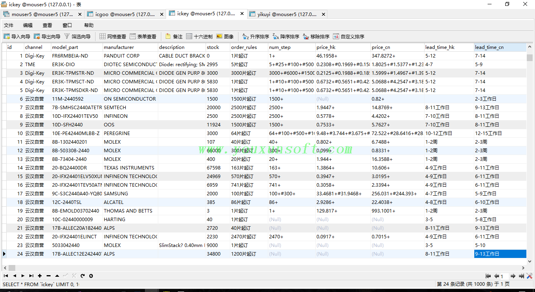Select the price_hk column header
535x292 pixels.
pos(343,47)
